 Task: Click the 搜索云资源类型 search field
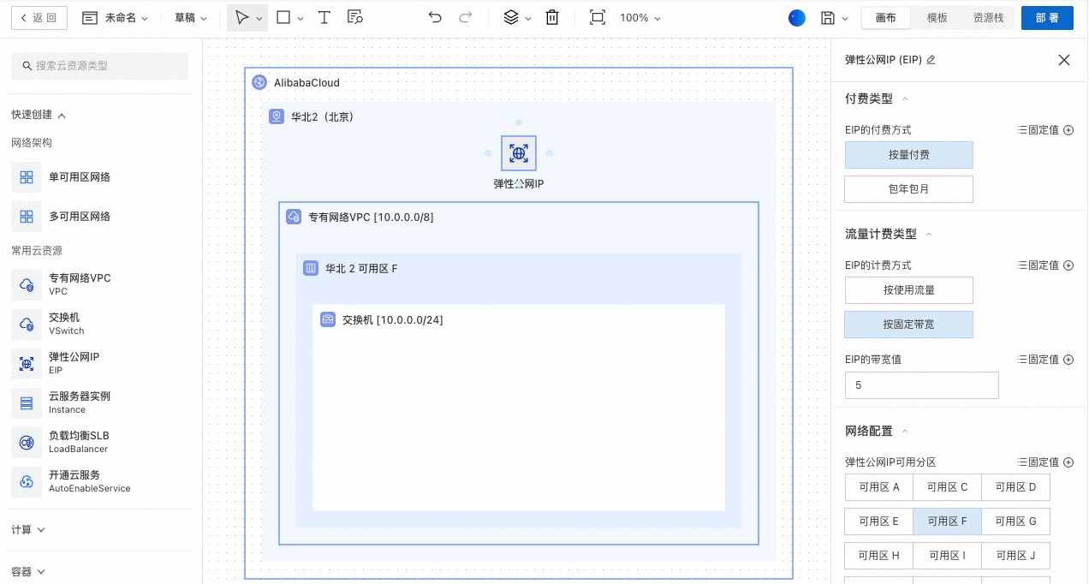click(99, 66)
